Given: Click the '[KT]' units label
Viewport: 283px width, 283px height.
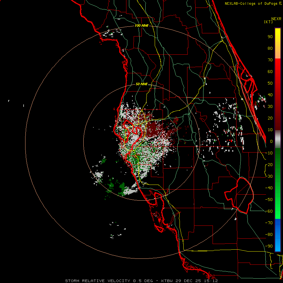Looking at the screenshot, I should tap(269, 22).
